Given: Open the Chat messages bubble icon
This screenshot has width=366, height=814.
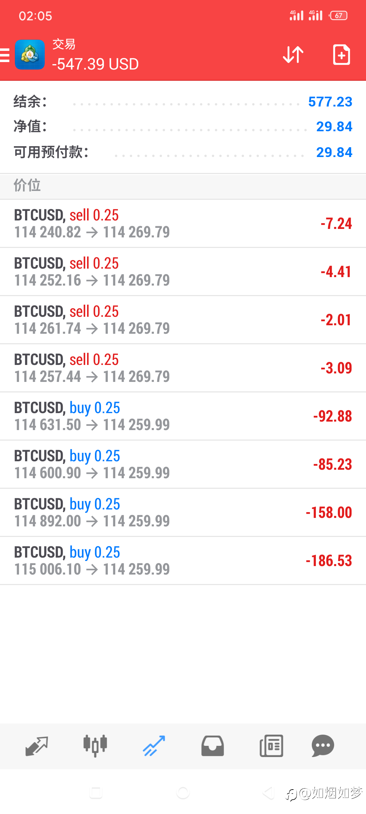Looking at the screenshot, I should [323, 746].
